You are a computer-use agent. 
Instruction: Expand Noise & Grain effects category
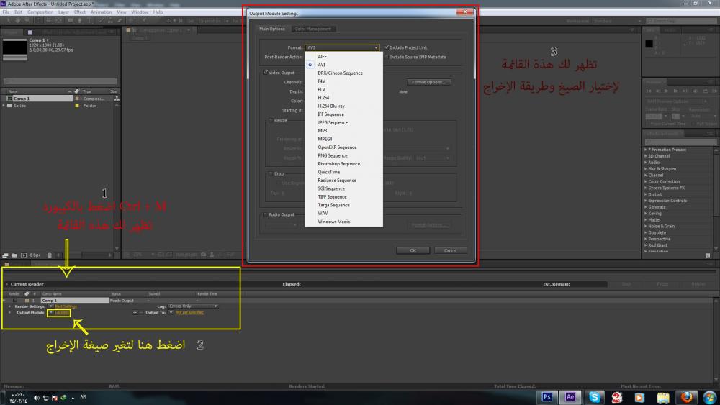(646, 226)
